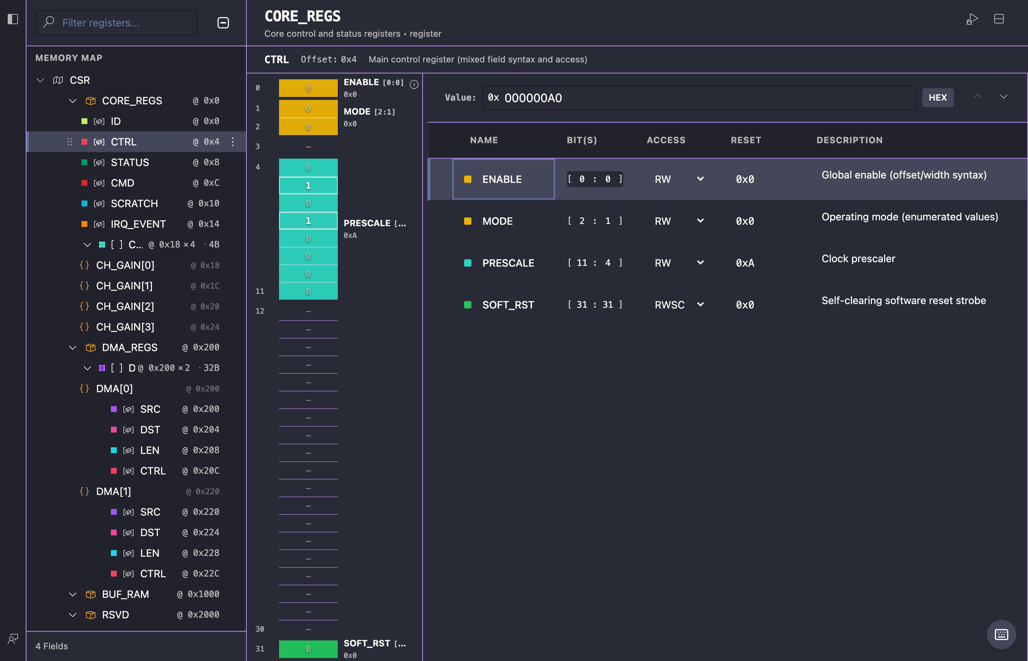Select the IRQ_EVENT register
Viewport: 1028px width, 661px height.
point(137,224)
